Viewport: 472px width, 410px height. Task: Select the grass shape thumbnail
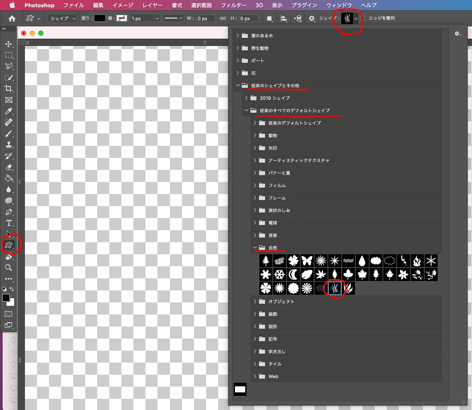click(334, 288)
